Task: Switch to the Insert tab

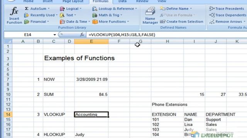Action: [x=47, y=1]
